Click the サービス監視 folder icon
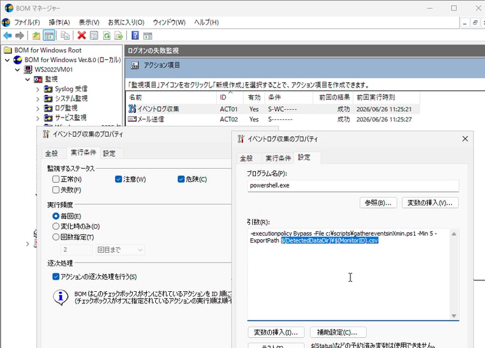This screenshot has height=348, width=485. pyautogui.click(x=48, y=118)
